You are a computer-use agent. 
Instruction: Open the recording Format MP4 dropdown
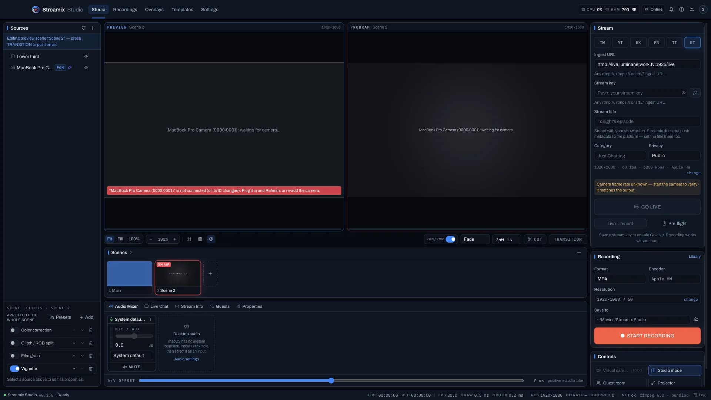point(620,279)
